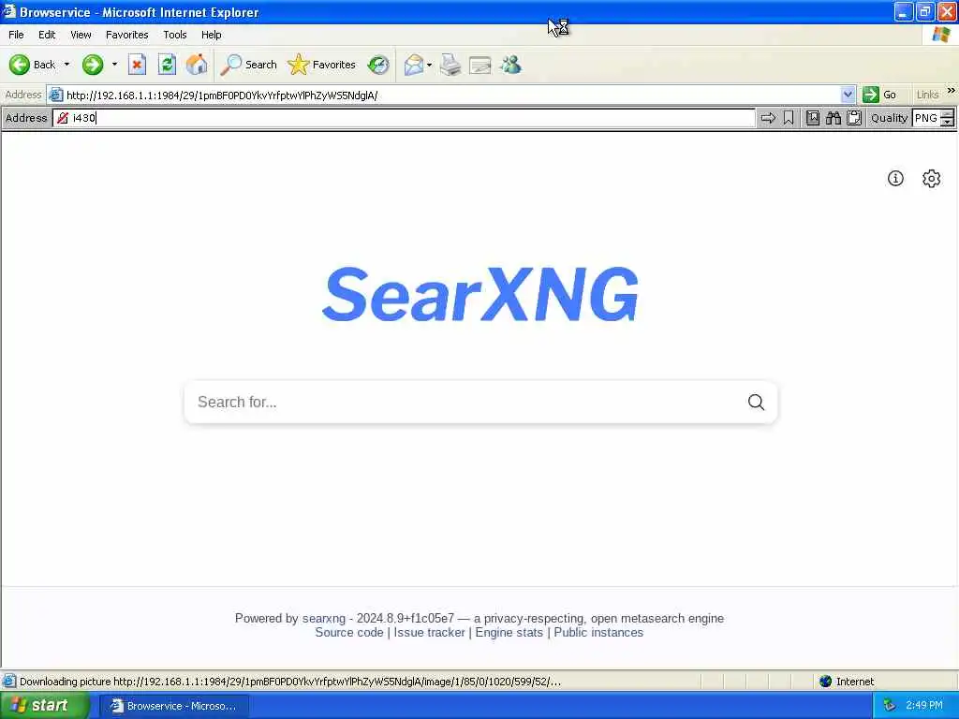
Task: Click the Quality PNG value field
Action: pyautogui.click(x=926, y=118)
